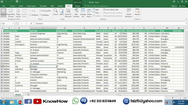This screenshot has width=188, height=105.
Task: Click the Shanghai city cell
Action: (x=167, y=39)
